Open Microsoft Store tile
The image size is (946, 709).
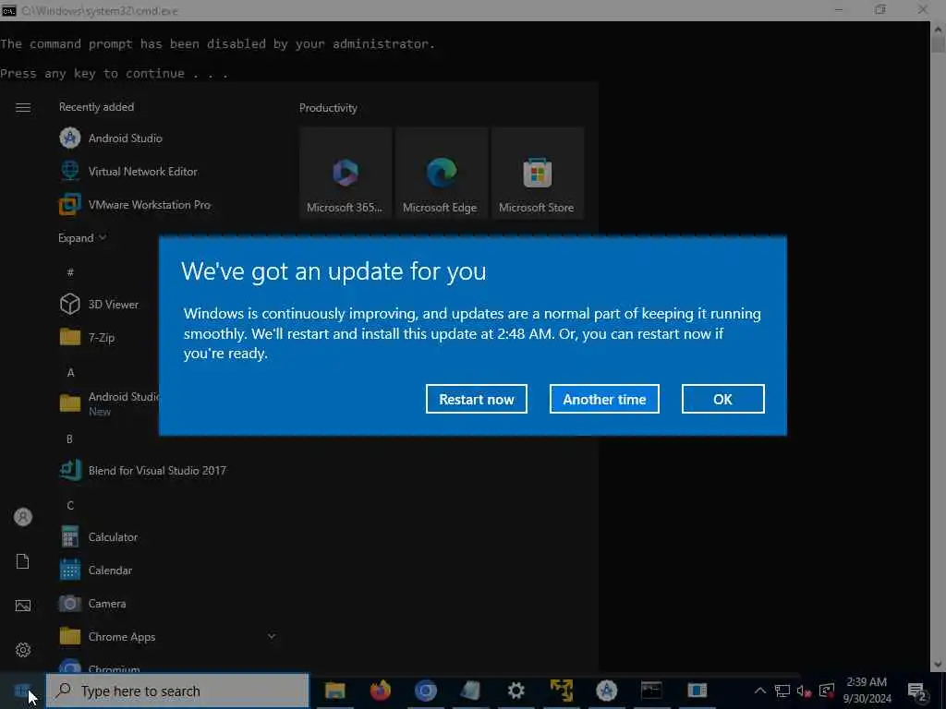(x=537, y=173)
